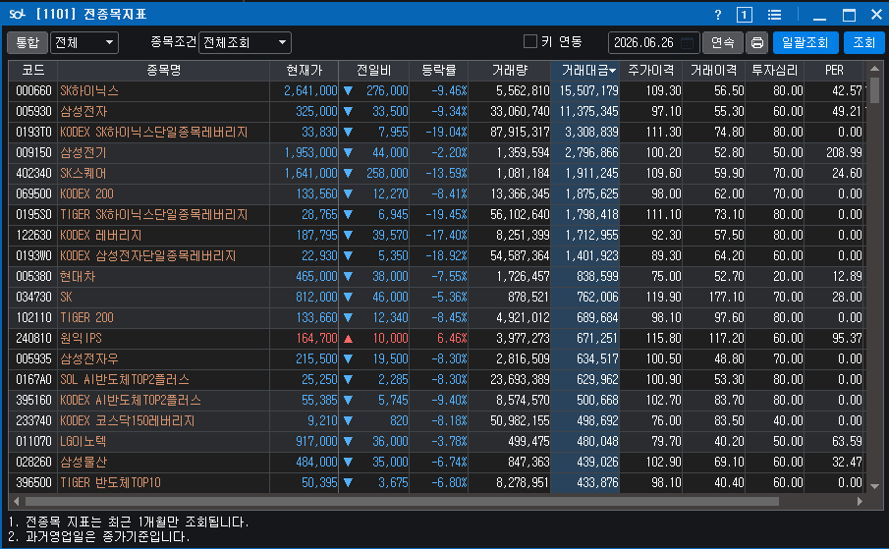Select the SK하이닉스 row
The image size is (889, 549).
pos(436,90)
